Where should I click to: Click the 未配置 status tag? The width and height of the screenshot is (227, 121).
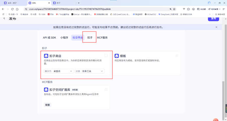point(75,90)
